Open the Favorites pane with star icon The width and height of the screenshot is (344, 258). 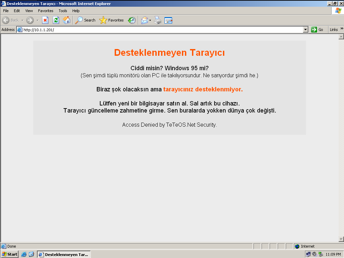point(111,20)
